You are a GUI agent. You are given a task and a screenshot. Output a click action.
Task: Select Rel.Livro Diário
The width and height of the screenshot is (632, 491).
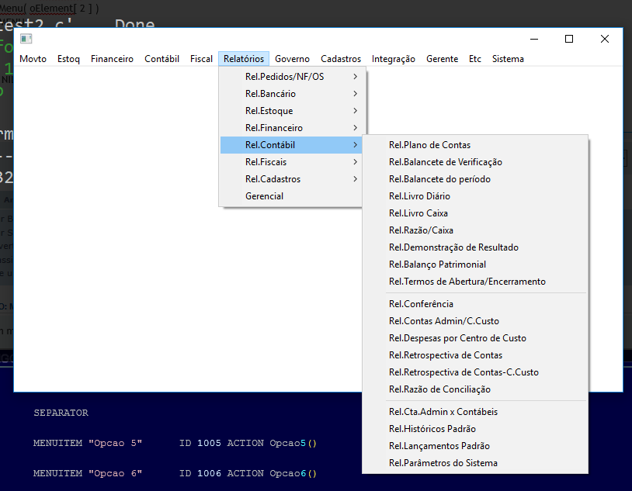pos(419,196)
